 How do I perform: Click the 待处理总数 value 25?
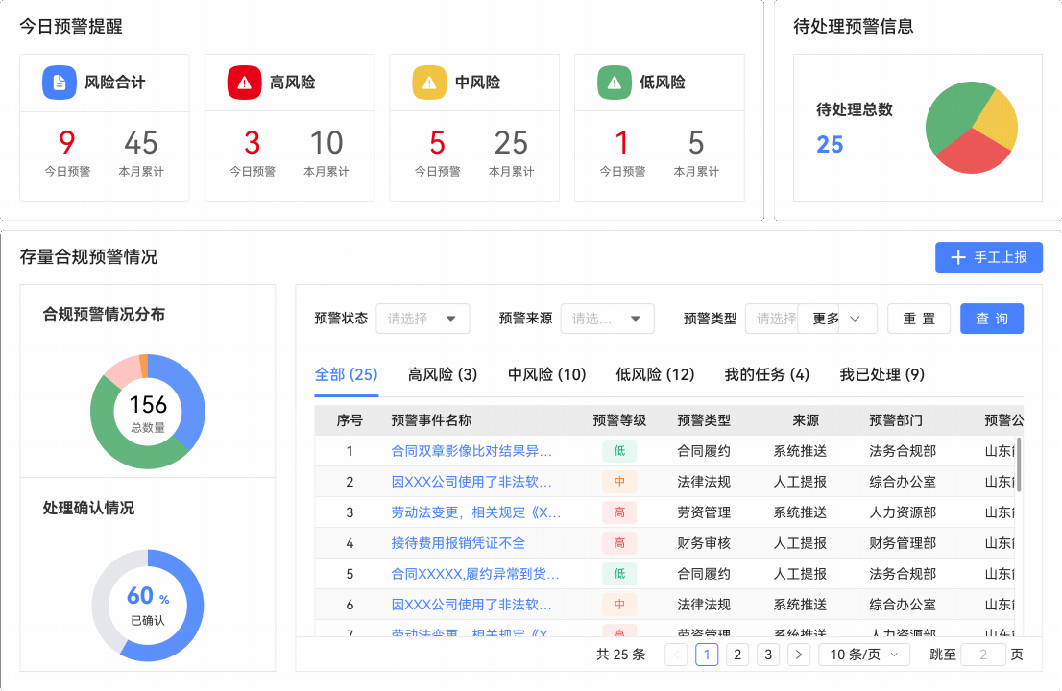[830, 144]
